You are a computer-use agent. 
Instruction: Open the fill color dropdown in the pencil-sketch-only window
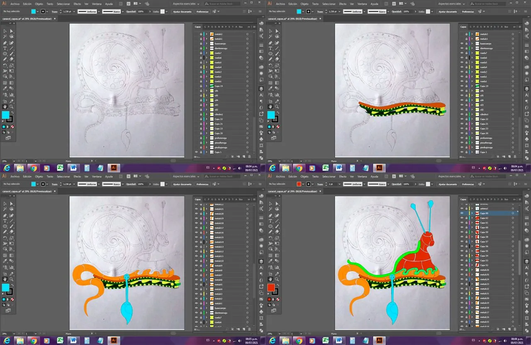(x=37, y=11)
